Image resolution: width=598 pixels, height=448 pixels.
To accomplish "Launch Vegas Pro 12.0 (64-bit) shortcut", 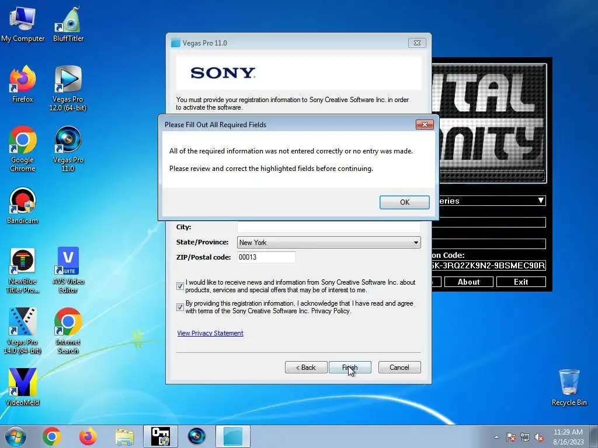I will (x=68, y=88).
